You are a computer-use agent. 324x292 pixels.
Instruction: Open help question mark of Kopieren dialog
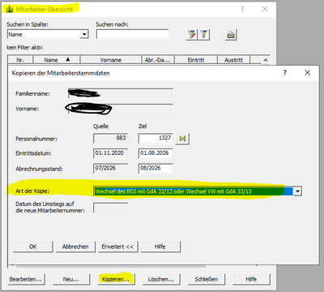click(x=285, y=72)
